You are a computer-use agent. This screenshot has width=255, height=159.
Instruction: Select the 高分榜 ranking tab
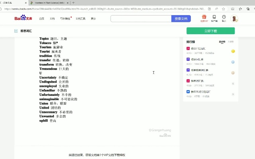pos(222,42)
